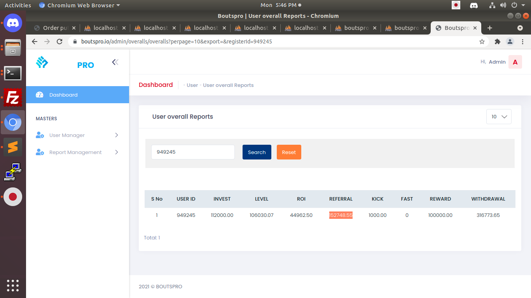Reload the page in browser
The width and height of the screenshot is (531, 298).
click(x=59, y=42)
